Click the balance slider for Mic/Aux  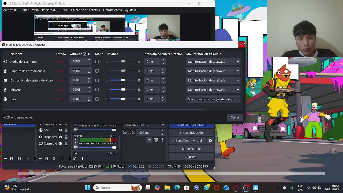[123, 90]
